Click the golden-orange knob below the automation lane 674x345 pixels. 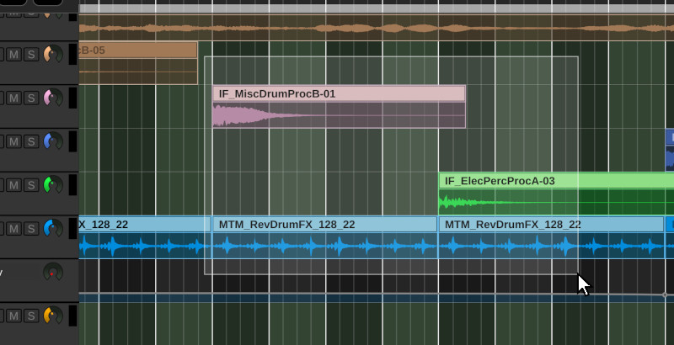tap(53, 316)
